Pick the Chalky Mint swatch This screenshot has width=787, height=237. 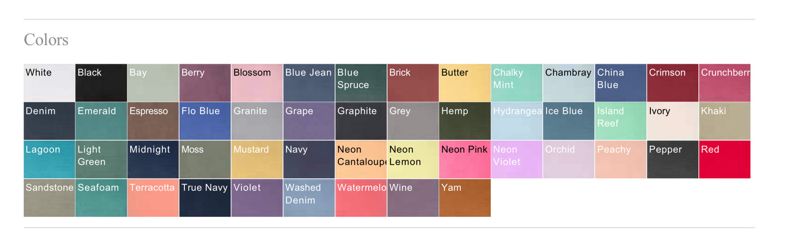click(x=516, y=83)
